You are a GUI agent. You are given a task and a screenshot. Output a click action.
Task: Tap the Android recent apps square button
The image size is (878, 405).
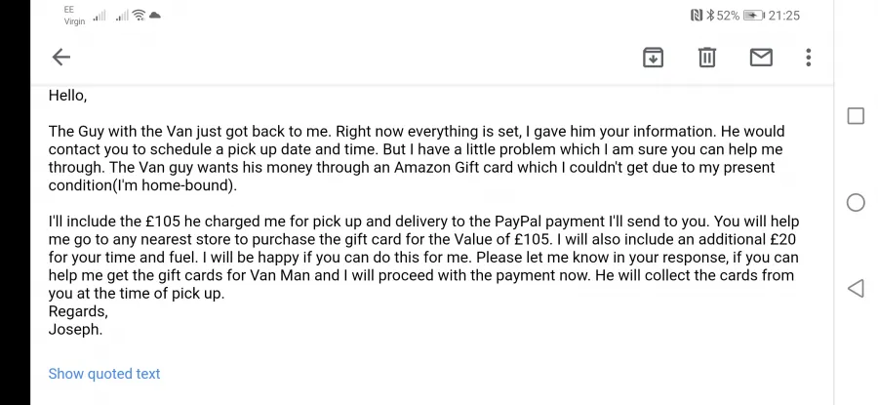click(x=856, y=116)
